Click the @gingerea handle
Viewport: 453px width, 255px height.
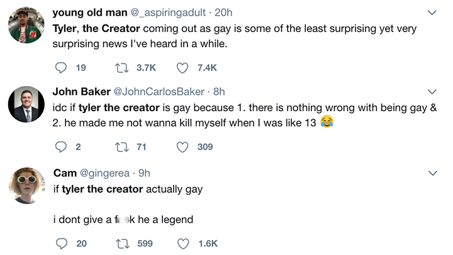pyautogui.click(x=104, y=173)
